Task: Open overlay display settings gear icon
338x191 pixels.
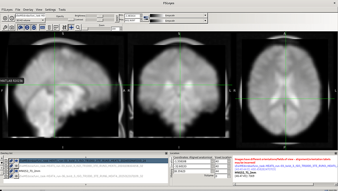Action: click(x=5, y=18)
